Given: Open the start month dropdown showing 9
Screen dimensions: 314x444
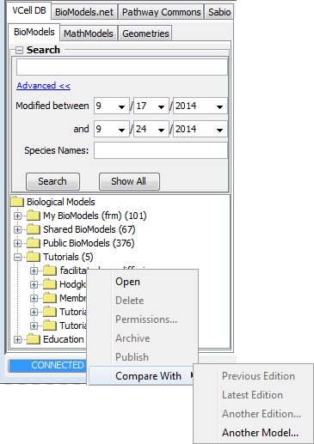Looking at the screenshot, I should [x=112, y=106].
